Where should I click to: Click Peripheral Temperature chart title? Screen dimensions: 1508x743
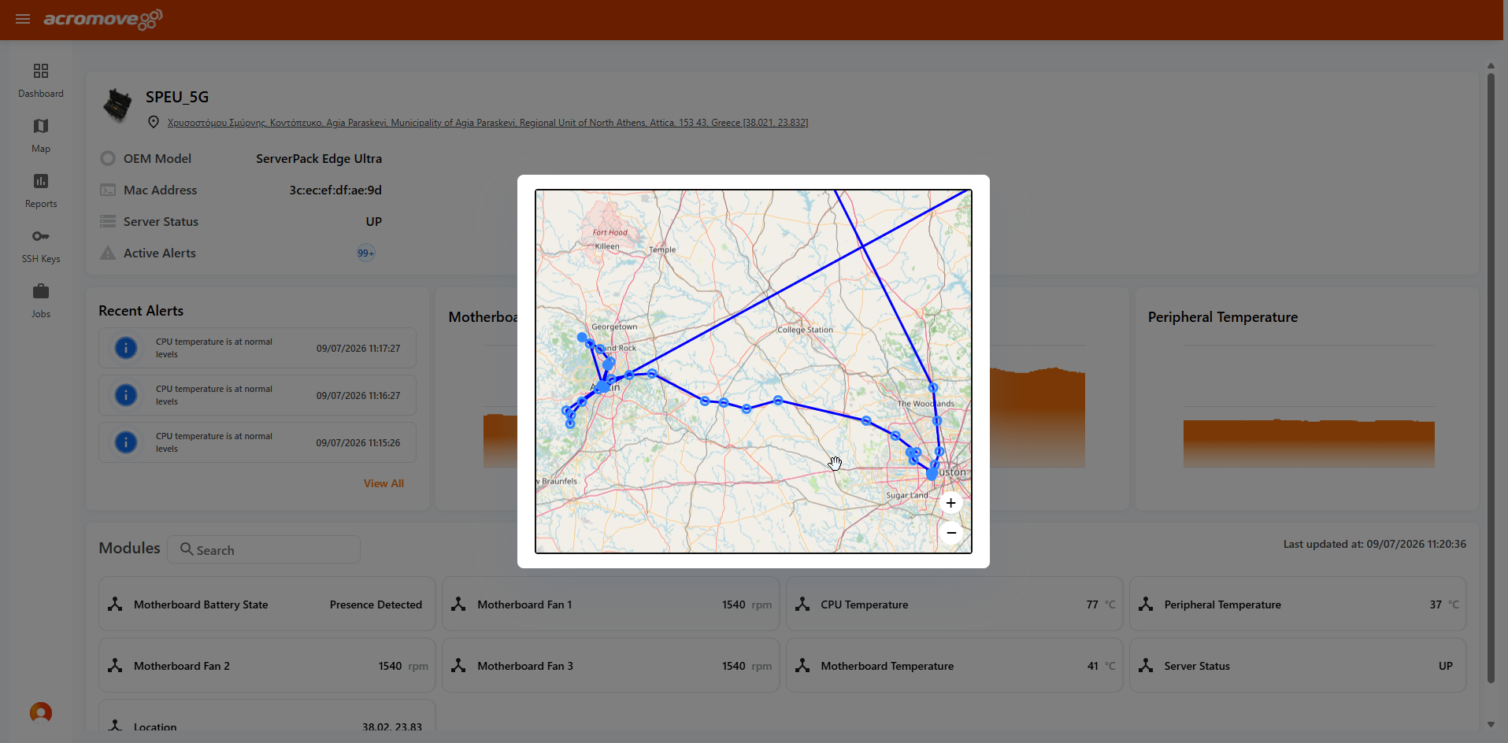coord(1222,317)
